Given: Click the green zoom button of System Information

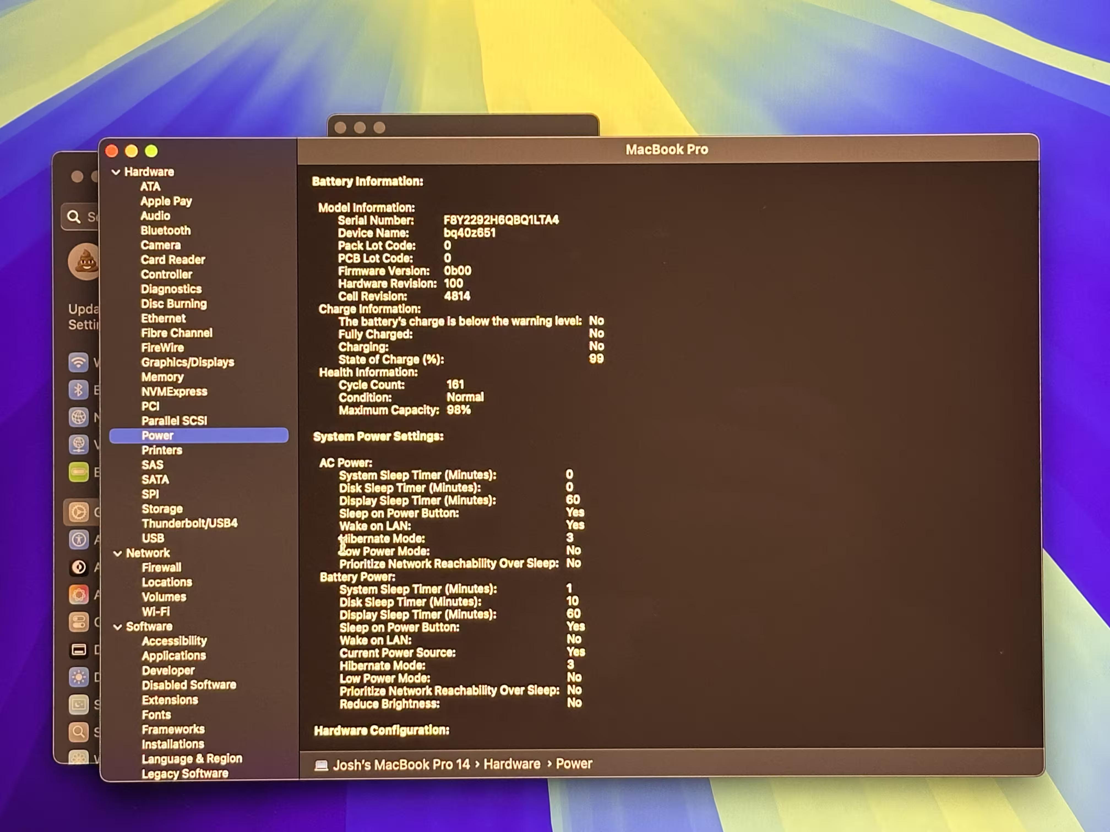Looking at the screenshot, I should tap(151, 151).
